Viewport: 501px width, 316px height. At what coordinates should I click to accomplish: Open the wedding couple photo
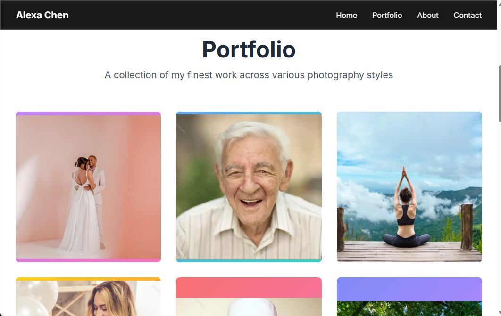pos(88,186)
